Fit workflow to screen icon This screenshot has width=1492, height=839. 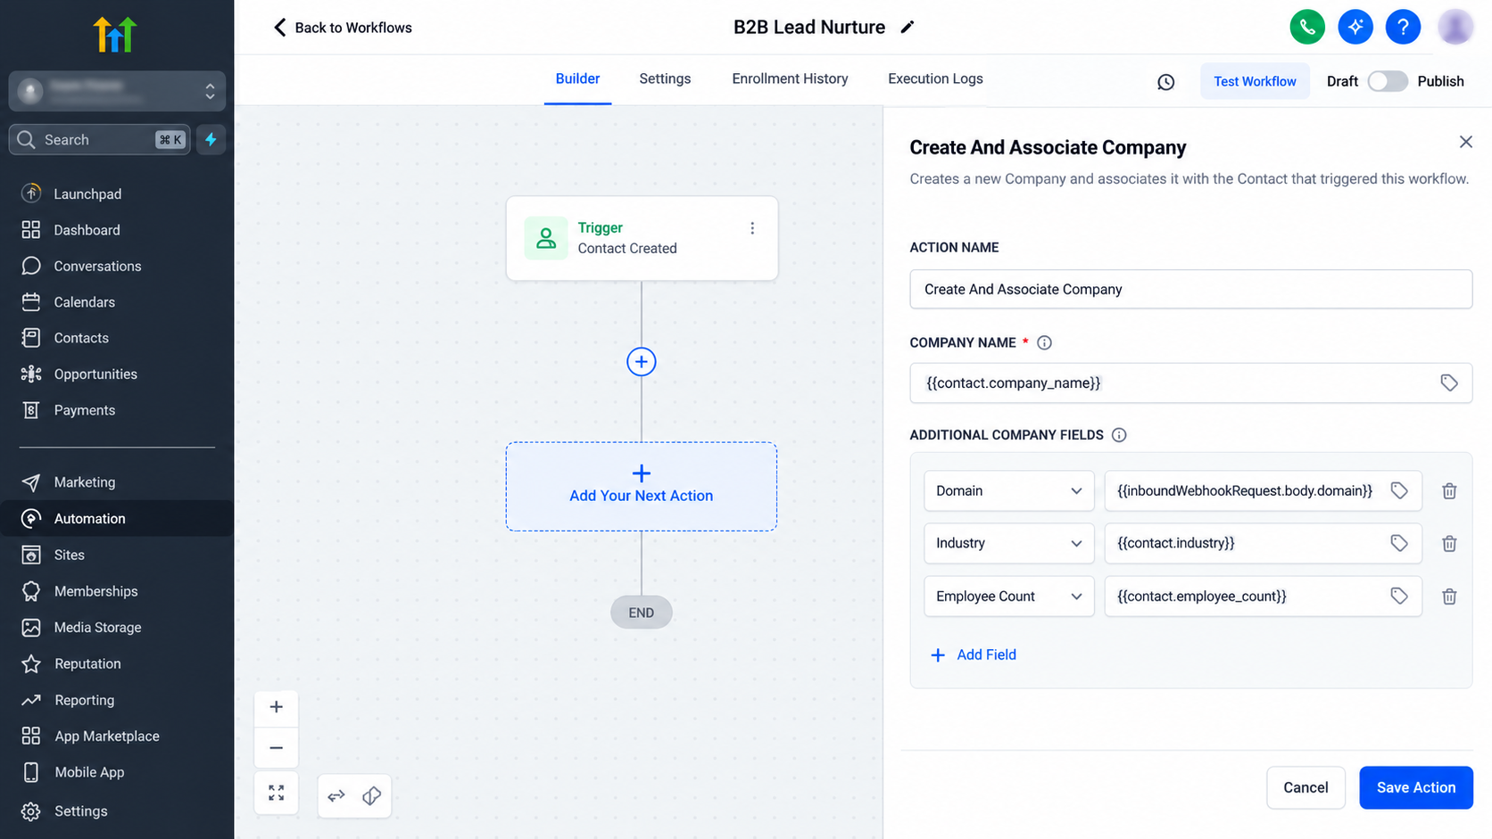277,793
